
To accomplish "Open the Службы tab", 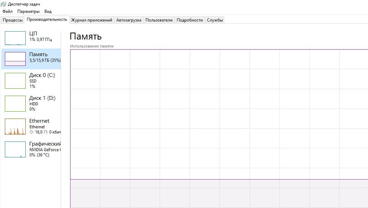I will [215, 20].
